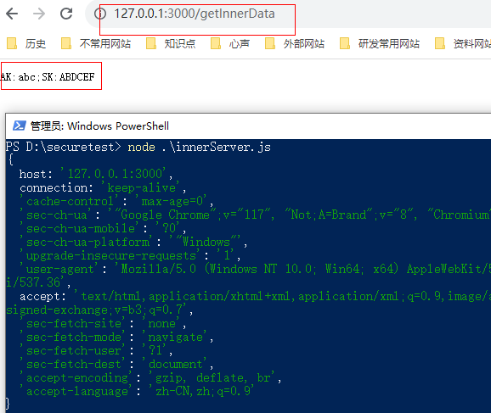
Task: Click the PS D:\securetest> prompt
Action: tap(63, 147)
